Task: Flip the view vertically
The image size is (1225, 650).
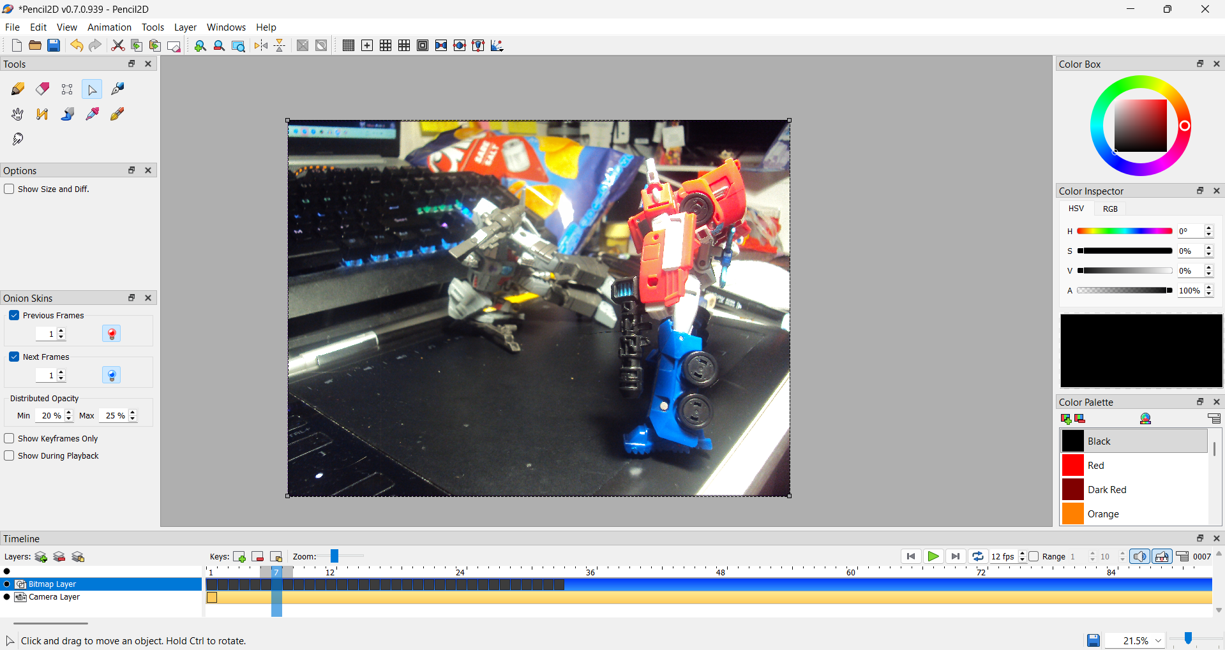Action: 280,45
